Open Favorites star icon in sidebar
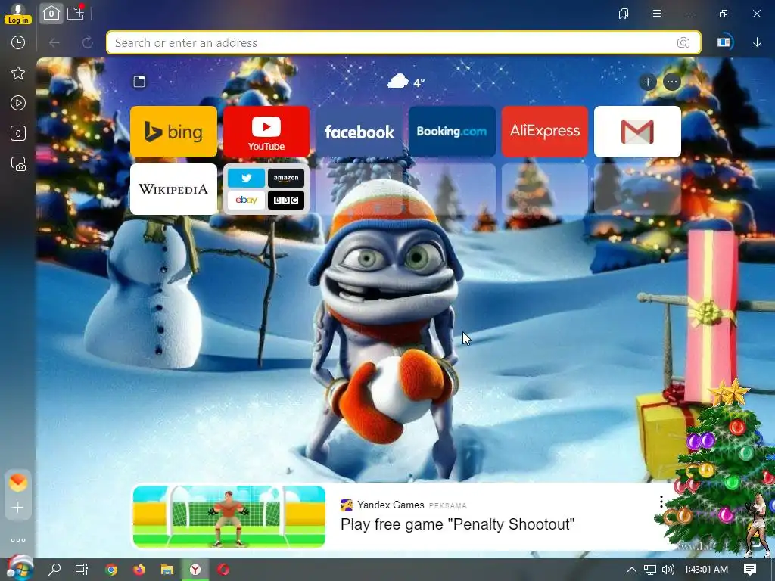 pyautogui.click(x=18, y=73)
